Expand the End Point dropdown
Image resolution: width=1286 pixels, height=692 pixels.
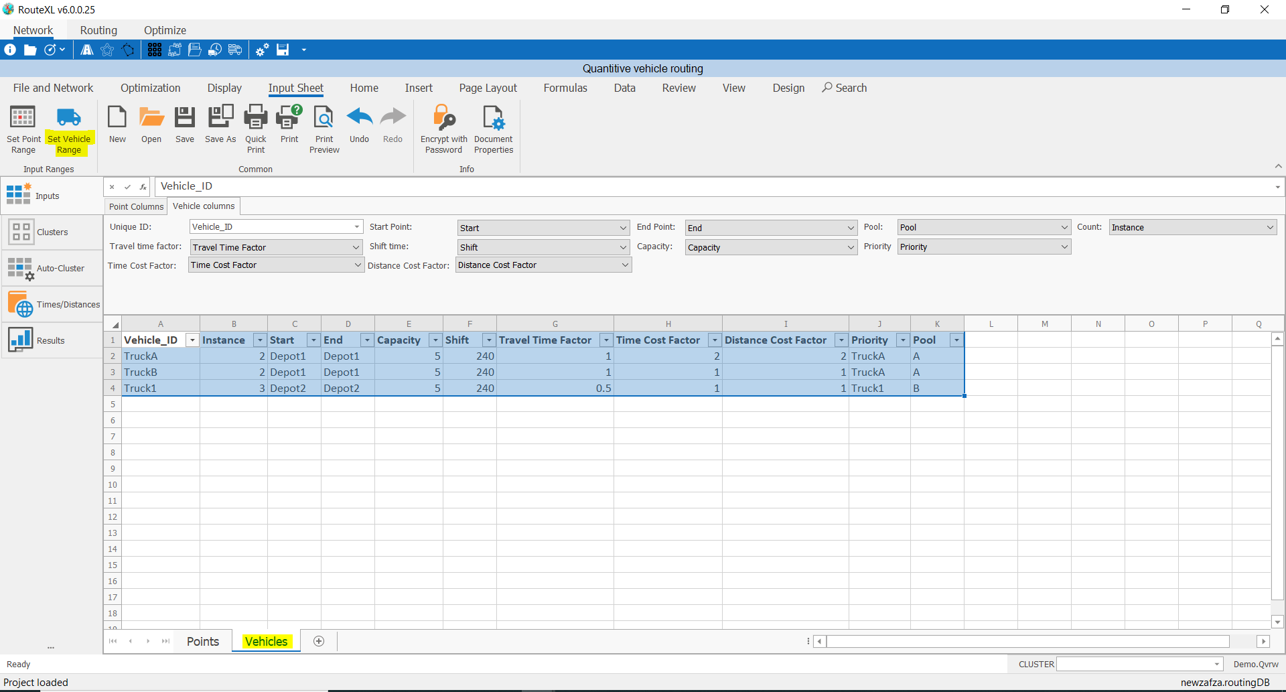851,228
